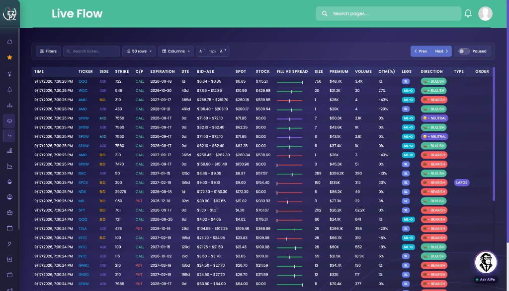Click the BULLISH badge on BAC row
Image resolution: width=509 pixels, height=291 pixels.
[x=434, y=174]
